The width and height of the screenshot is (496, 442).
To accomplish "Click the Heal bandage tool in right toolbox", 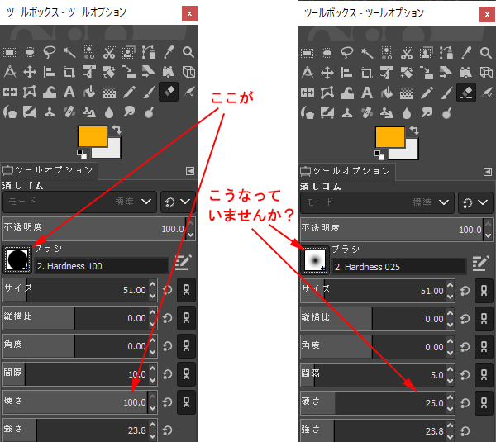I will point(367,112).
